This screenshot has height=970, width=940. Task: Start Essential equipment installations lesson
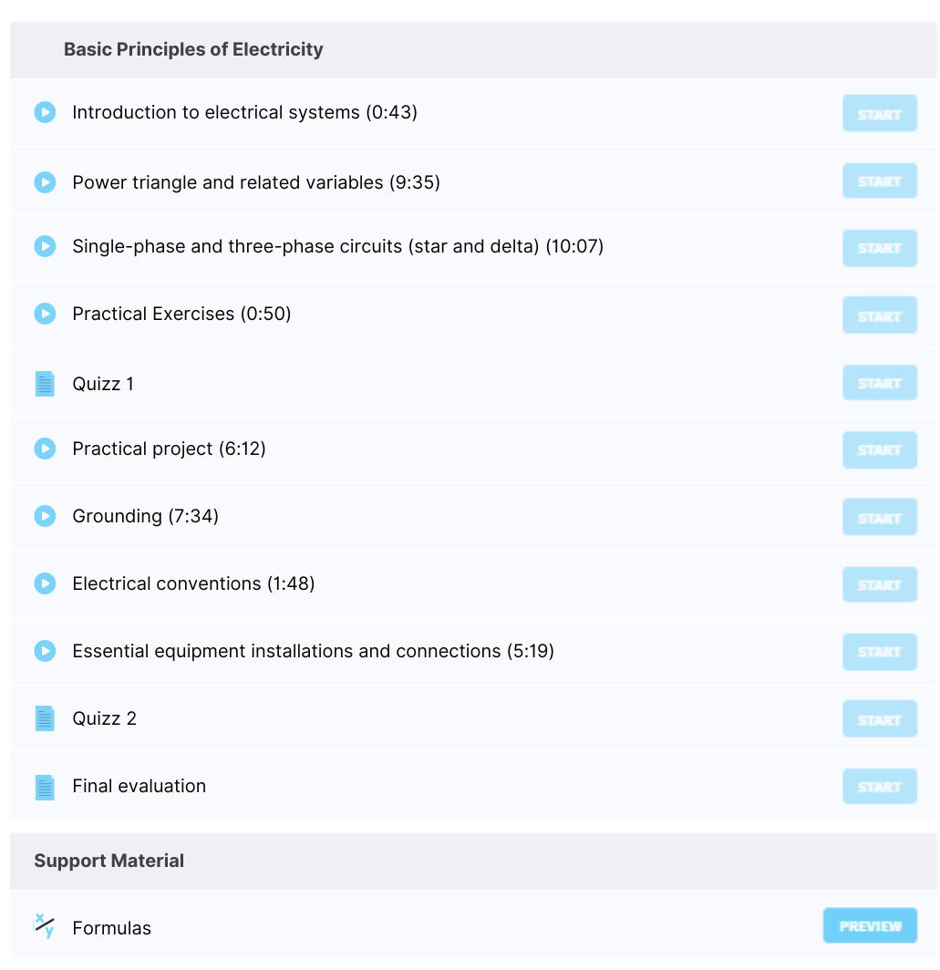click(x=879, y=652)
